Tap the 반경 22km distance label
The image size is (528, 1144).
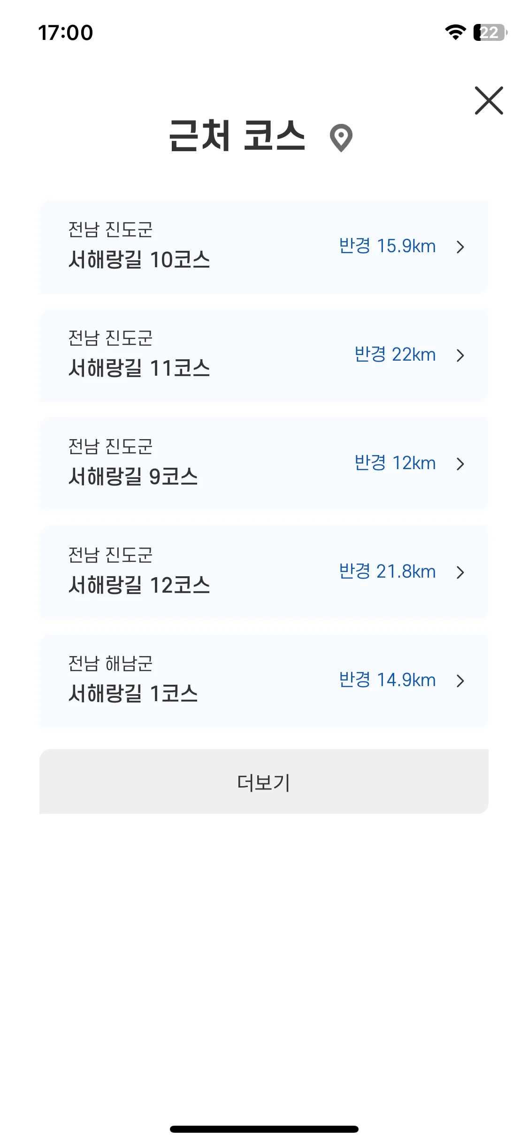coord(395,355)
